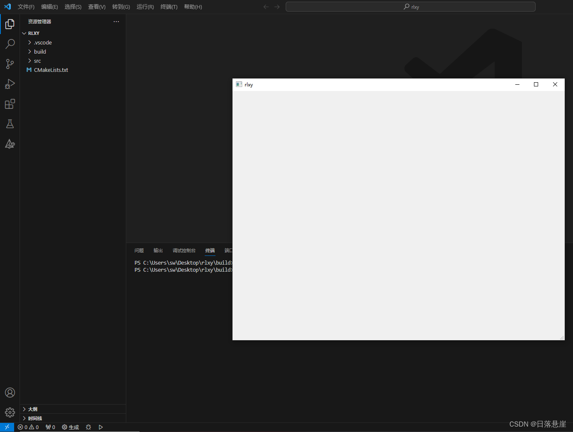
Task: Click the errors and warnings status indicator
Action: (28, 427)
